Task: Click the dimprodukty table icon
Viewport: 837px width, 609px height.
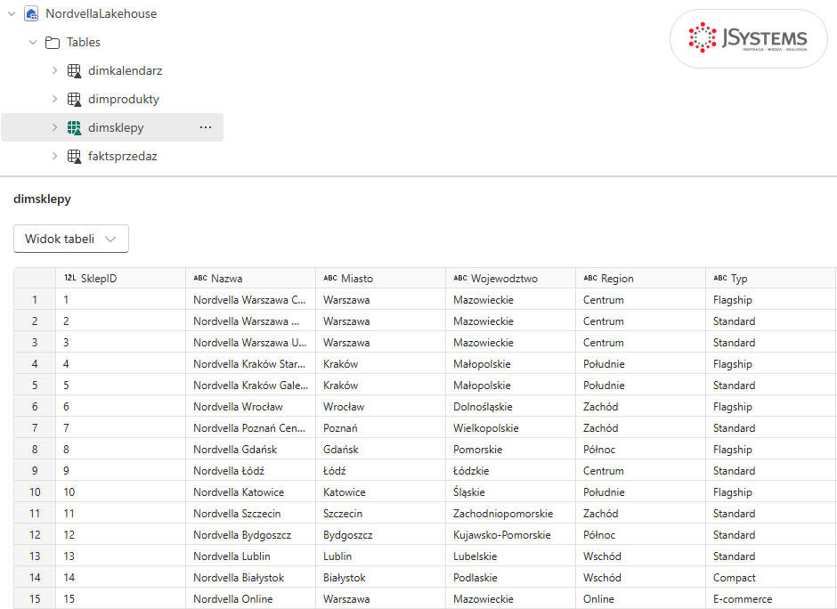Action: pos(74,100)
